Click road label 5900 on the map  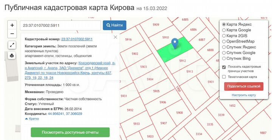point(178,89)
